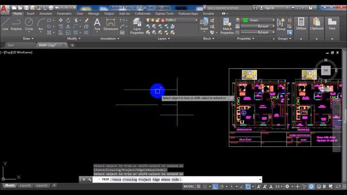Expand the Modify panel
This screenshot has width=347, height=195.
coord(74,38)
